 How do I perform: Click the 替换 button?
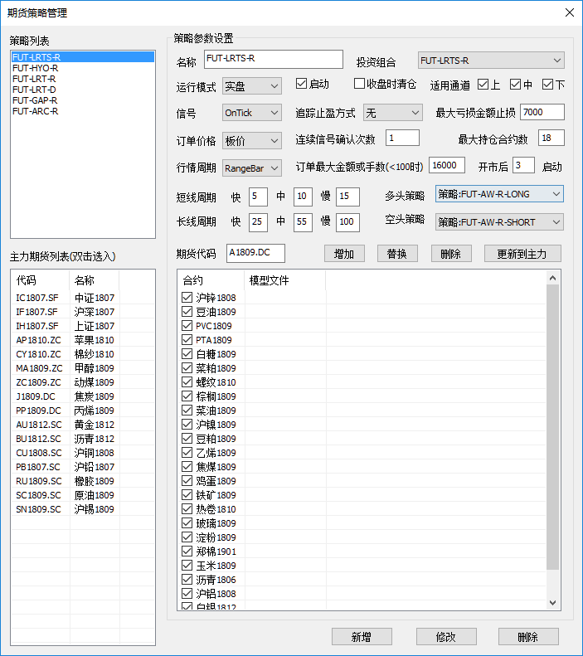point(397,254)
